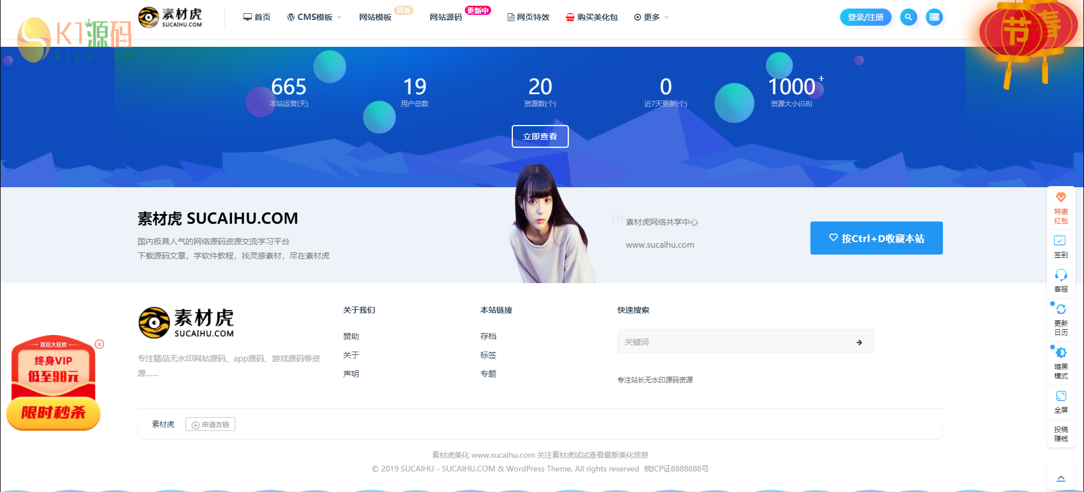1084x492 pixels.
Task: Open the 首页 home menu item
Action: tap(257, 17)
